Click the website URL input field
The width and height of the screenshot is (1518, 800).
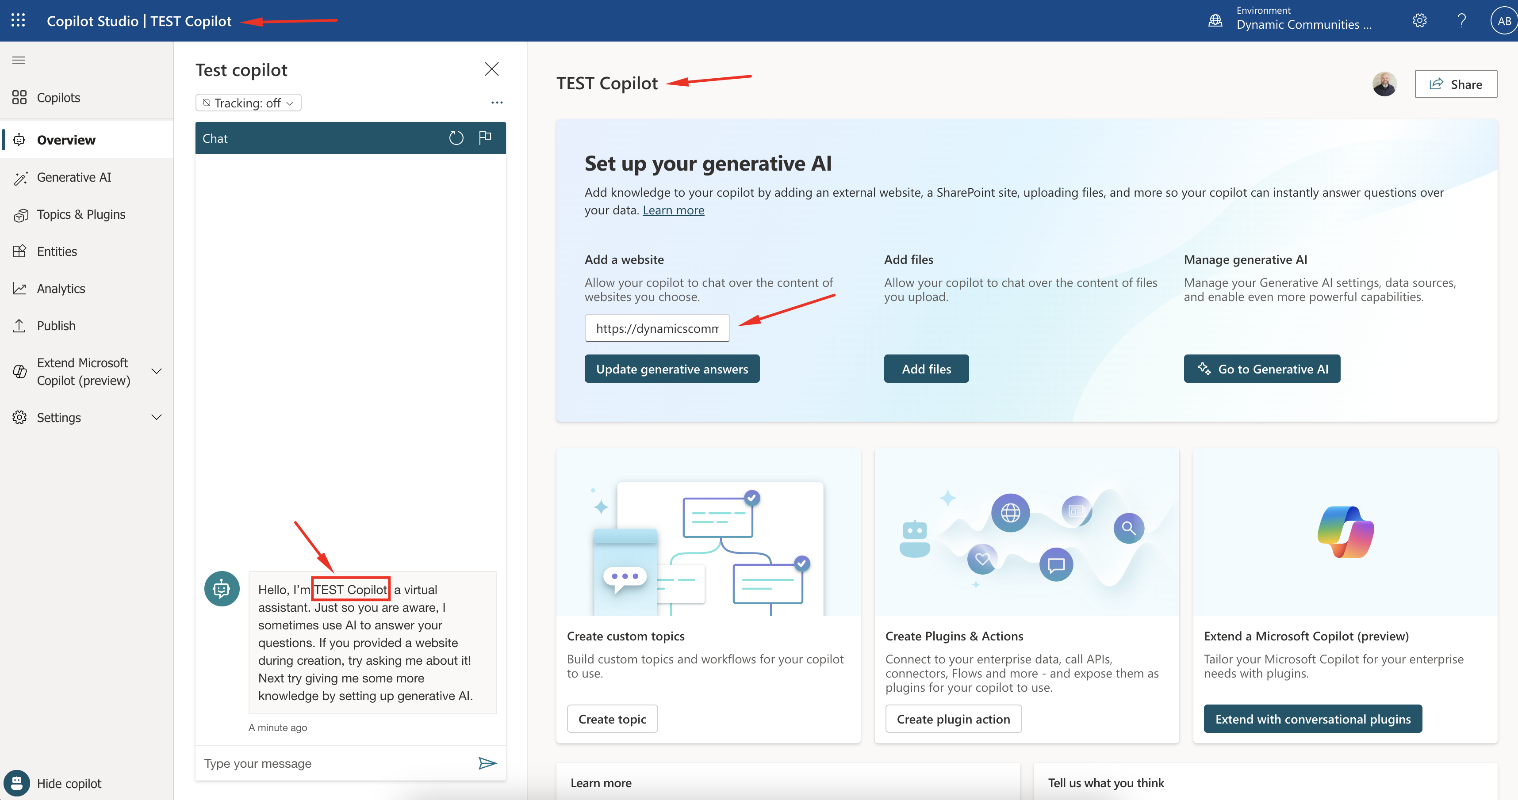coord(657,328)
